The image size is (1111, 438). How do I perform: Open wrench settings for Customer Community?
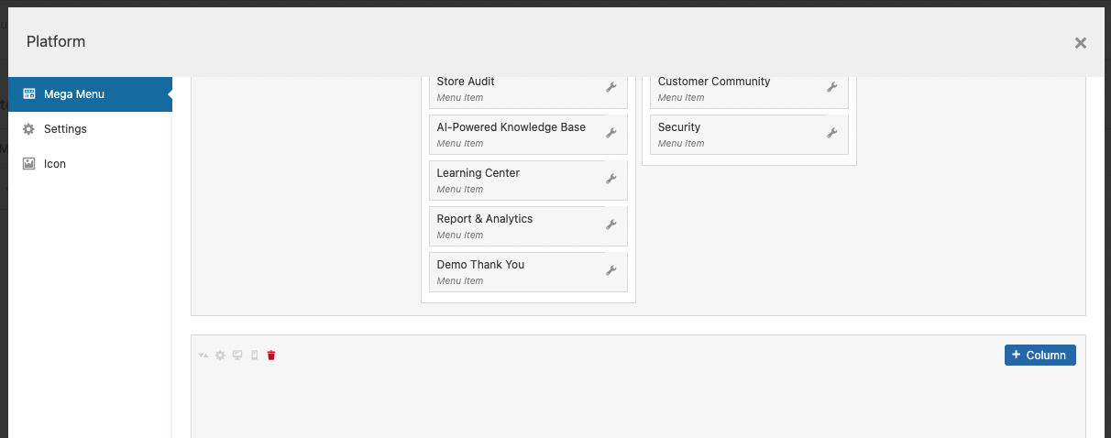point(832,87)
